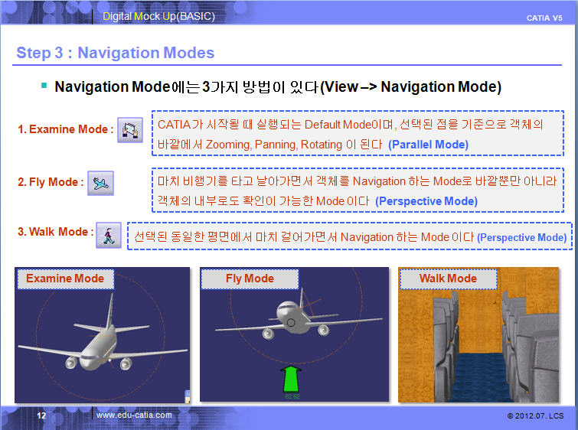Select the Examine Mode caption above the airplane image

pyautogui.click(x=65, y=279)
